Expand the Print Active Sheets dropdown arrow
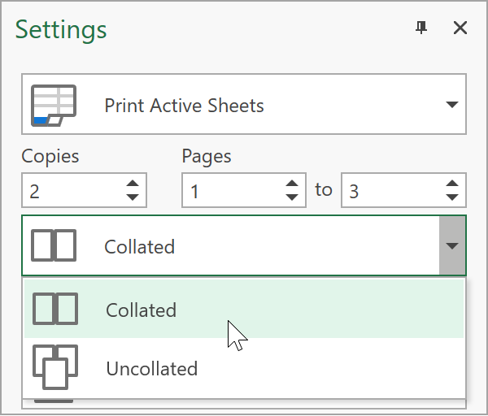 (x=452, y=106)
